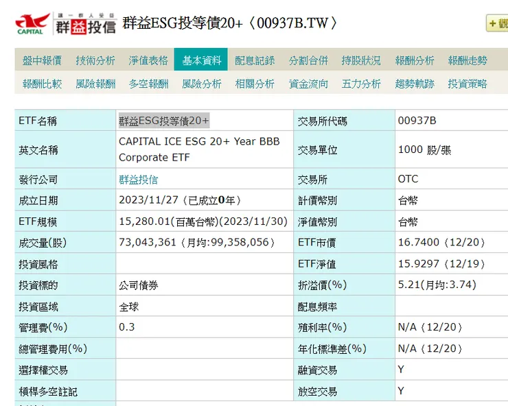
Task: View the 趨勢軌跡 tab
Action: tap(415, 84)
